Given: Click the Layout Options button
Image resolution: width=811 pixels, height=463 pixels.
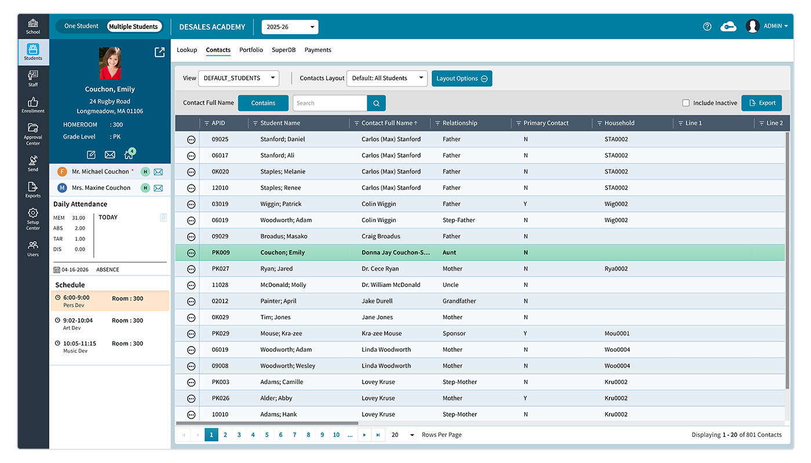Looking at the screenshot, I should pyautogui.click(x=462, y=79).
